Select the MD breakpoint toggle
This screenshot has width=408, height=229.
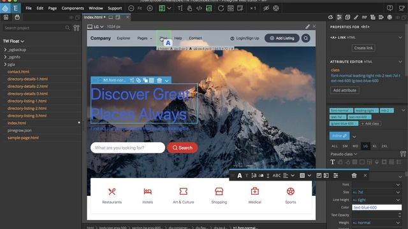pos(355,146)
